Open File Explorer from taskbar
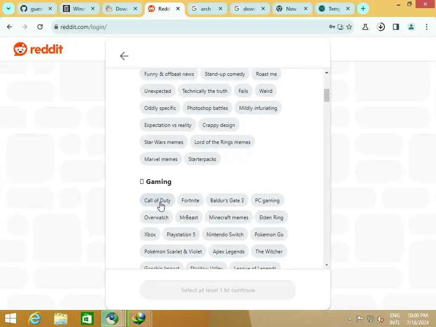Viewport: 436px width, 327px height. 61,318
